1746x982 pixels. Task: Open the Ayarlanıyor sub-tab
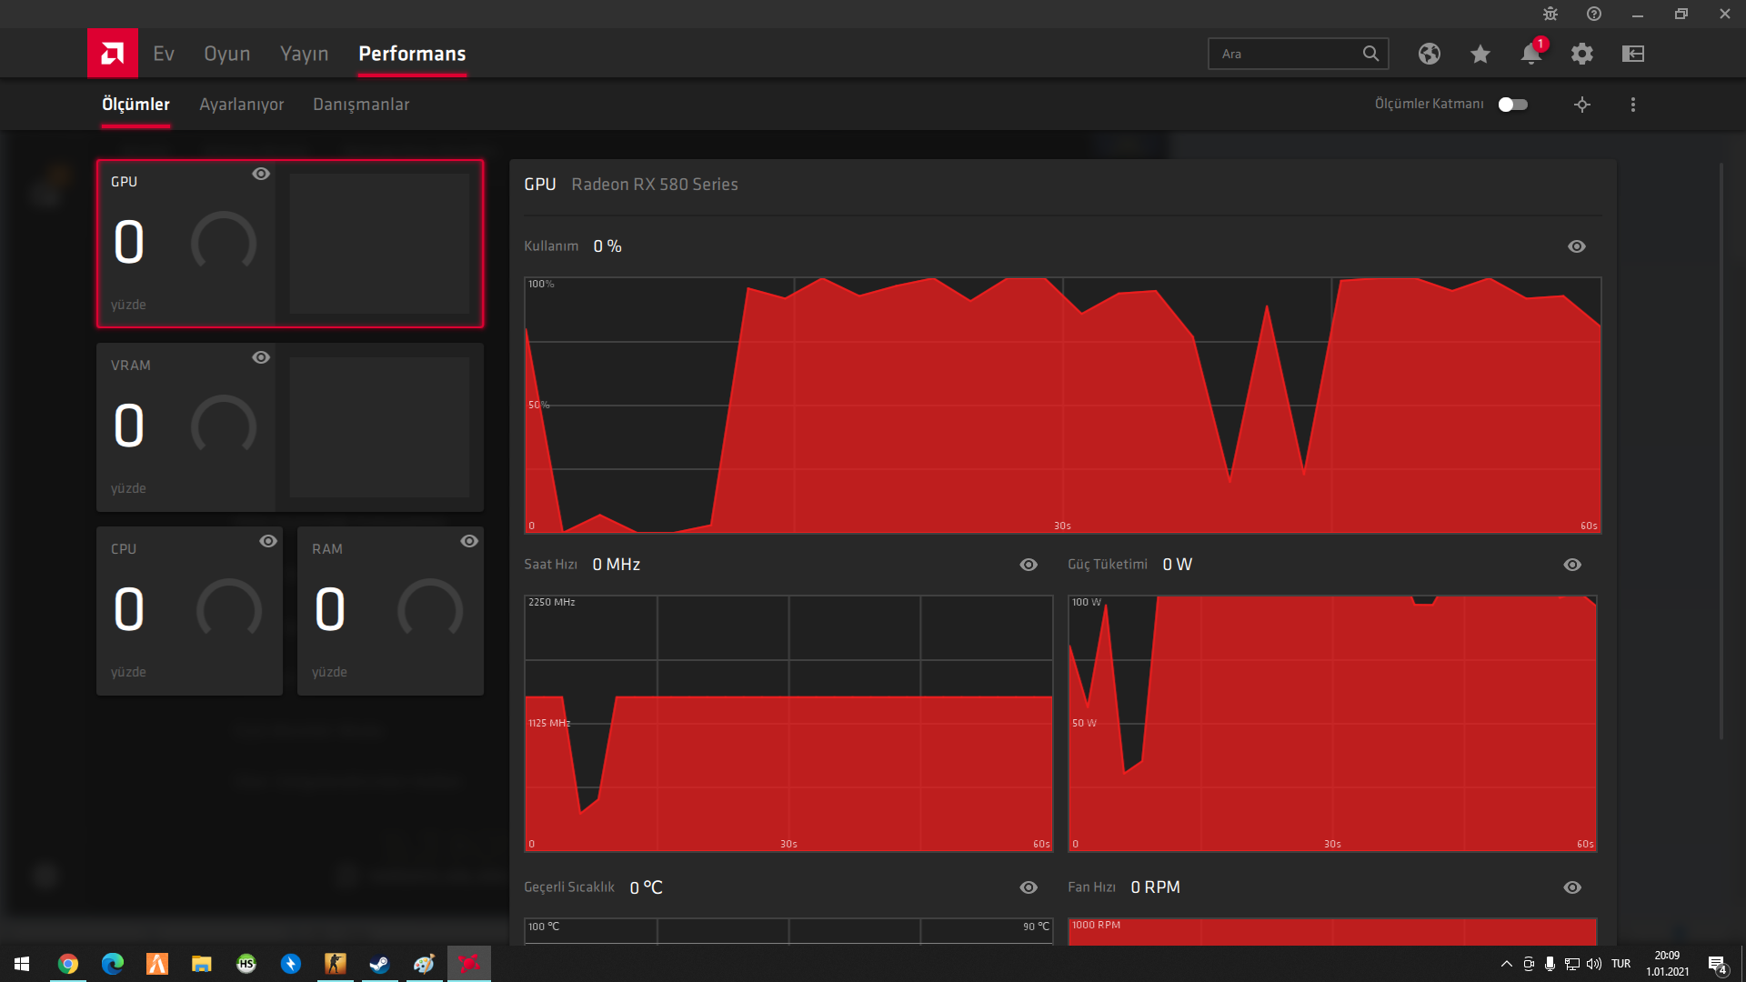point(242,105)
